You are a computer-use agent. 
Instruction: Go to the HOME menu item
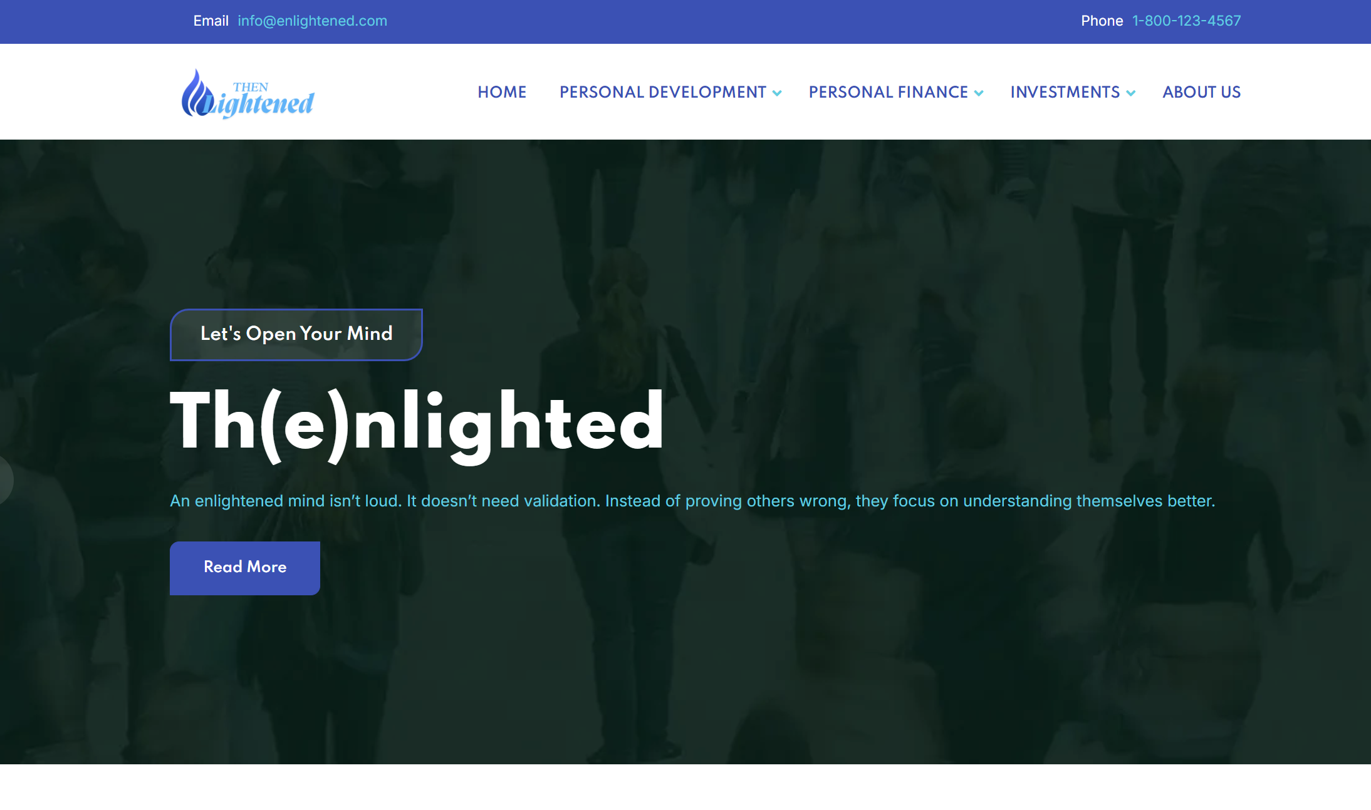coord(502,92)
